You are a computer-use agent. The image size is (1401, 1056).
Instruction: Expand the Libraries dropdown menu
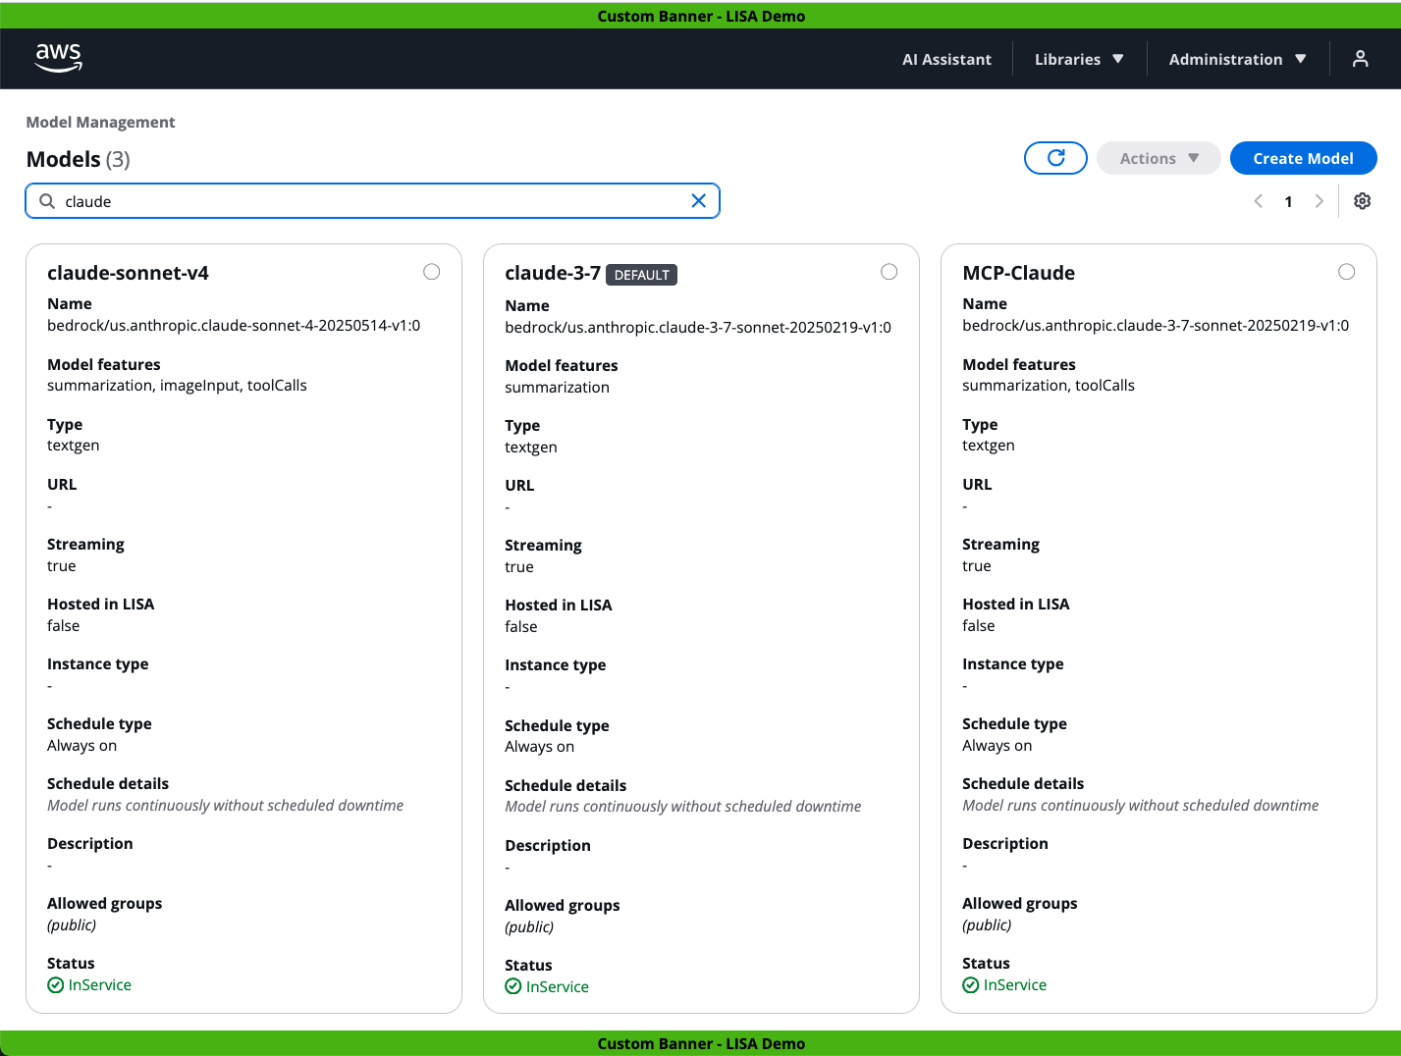[1078, 59]
